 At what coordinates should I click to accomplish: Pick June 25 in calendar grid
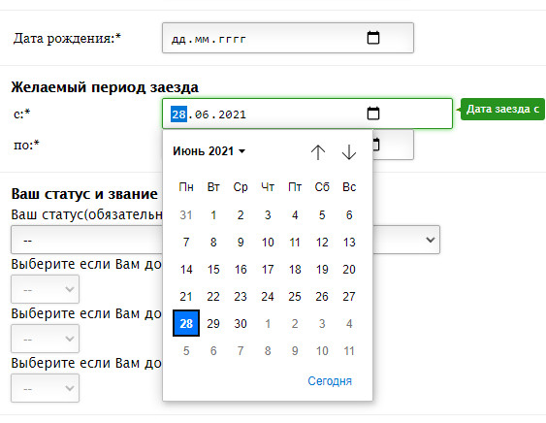pos(295,296)
